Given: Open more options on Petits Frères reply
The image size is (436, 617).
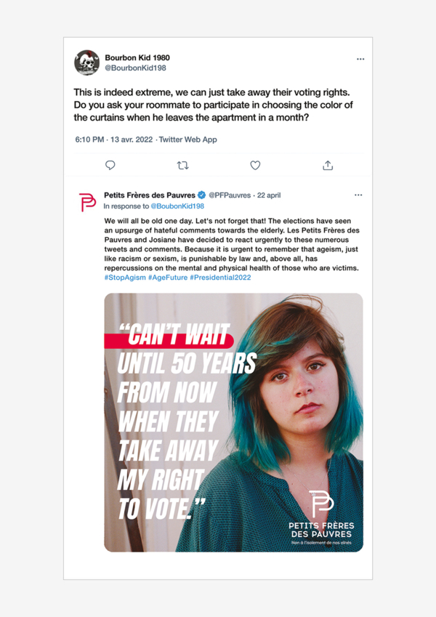Looking at the screenshot, I should pyautogui.click(x=358, y=195).
